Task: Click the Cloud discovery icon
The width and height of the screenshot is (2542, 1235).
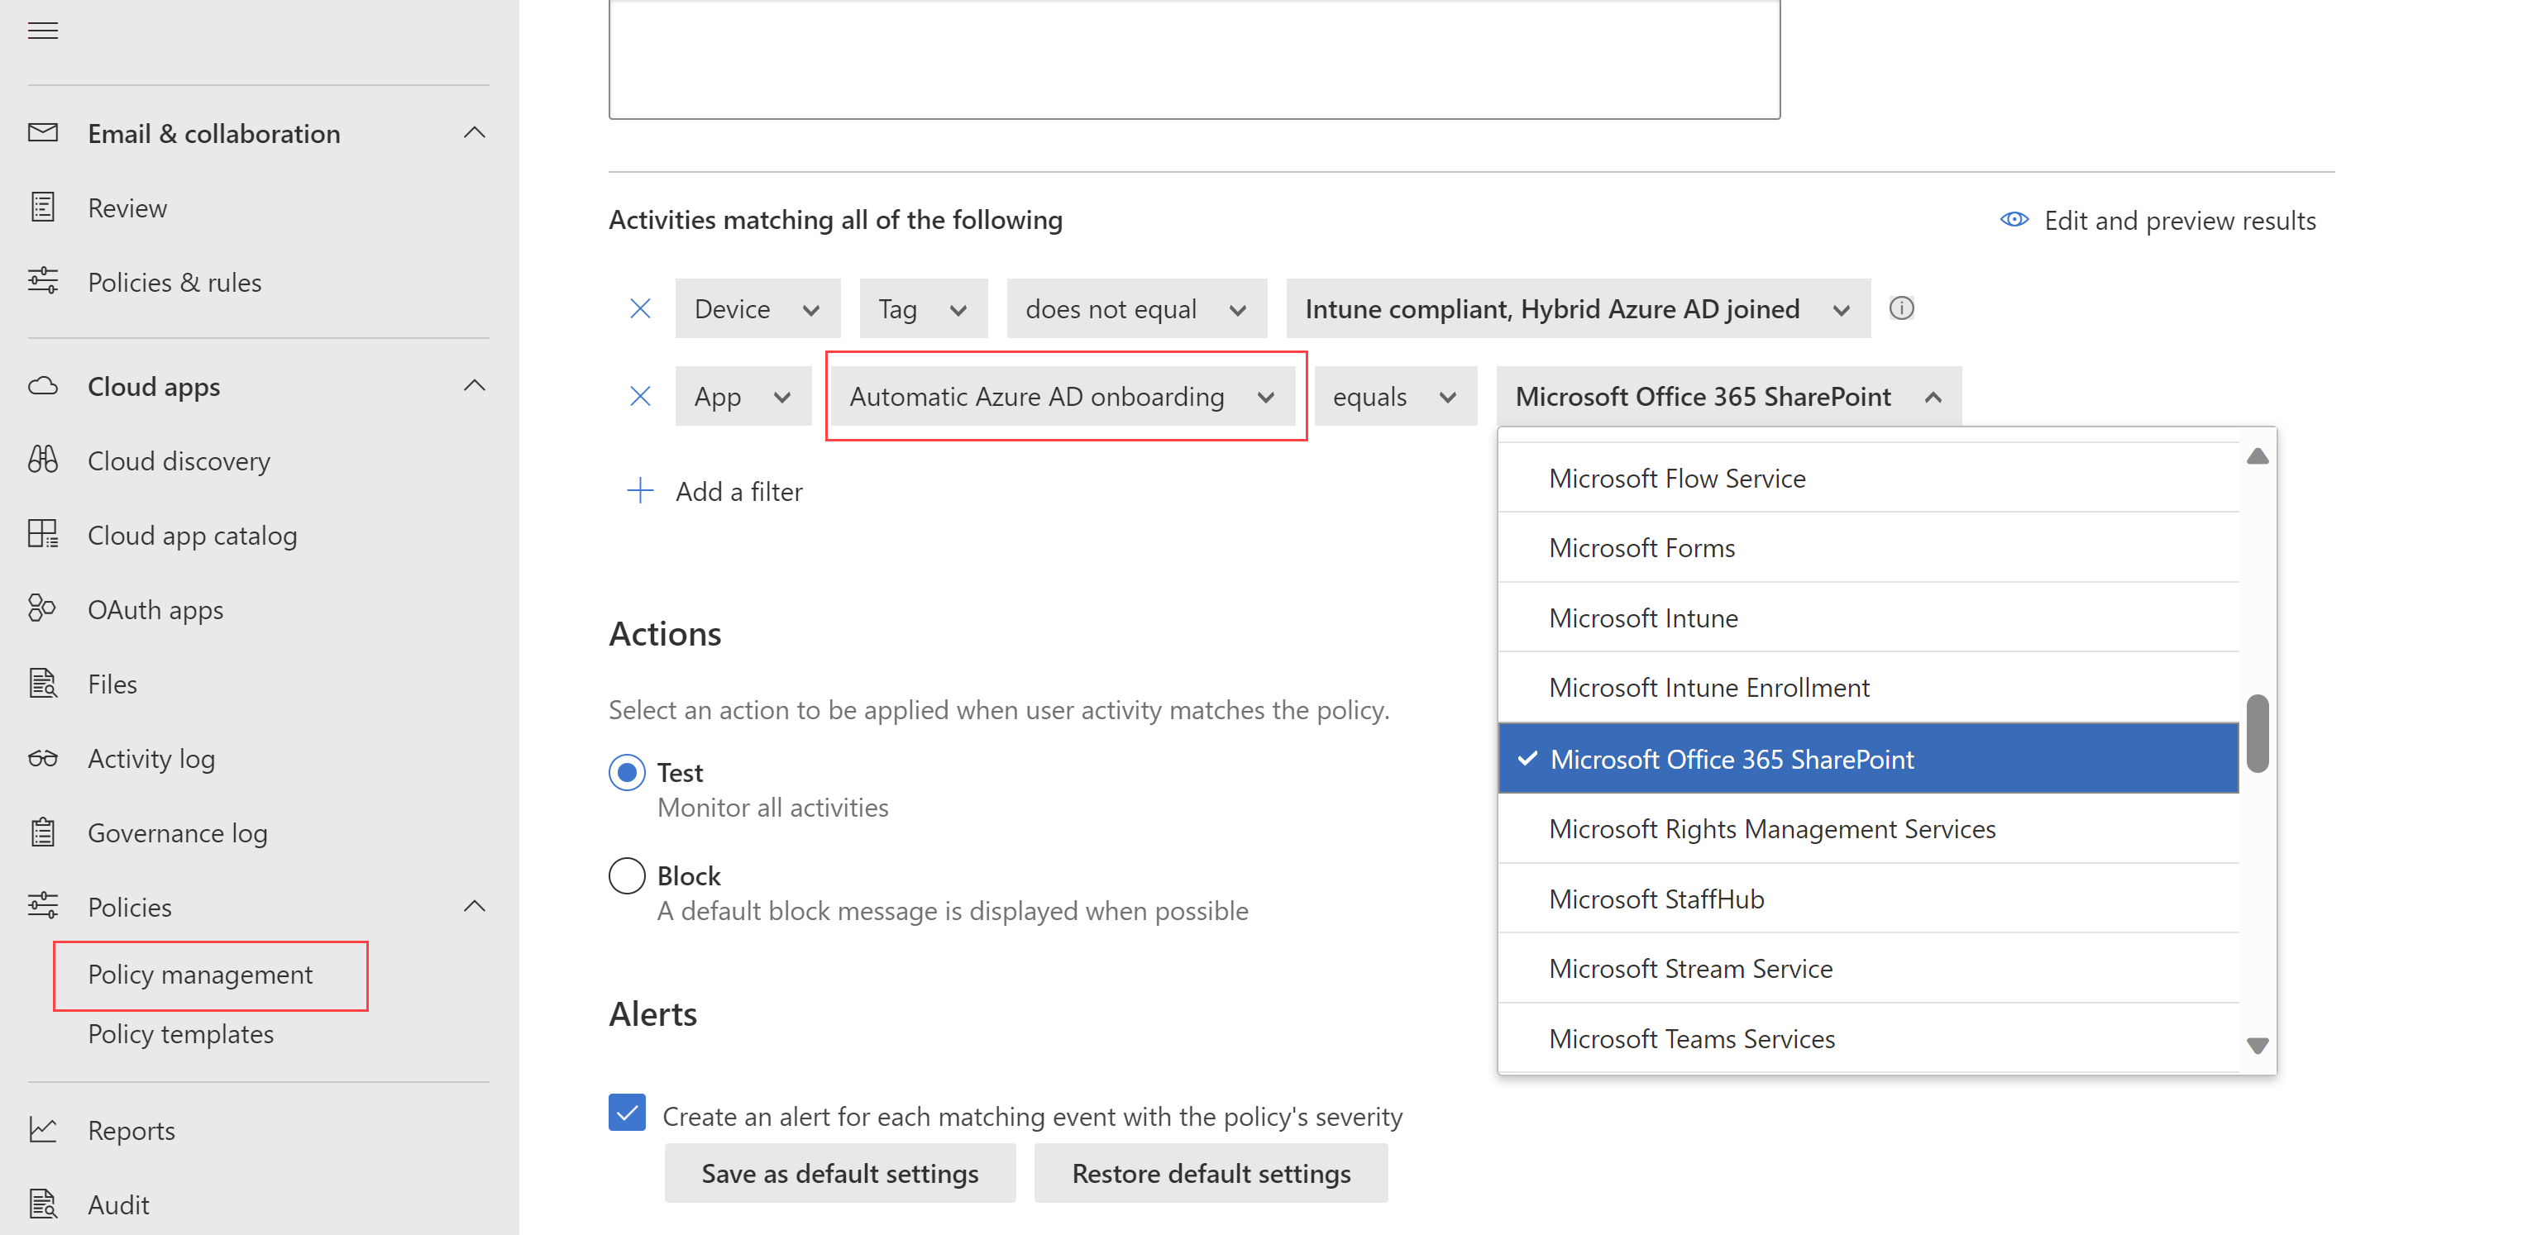Action: tap(45, 459)
